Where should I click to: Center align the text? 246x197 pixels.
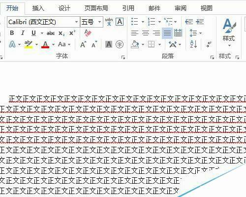(146, 33)
